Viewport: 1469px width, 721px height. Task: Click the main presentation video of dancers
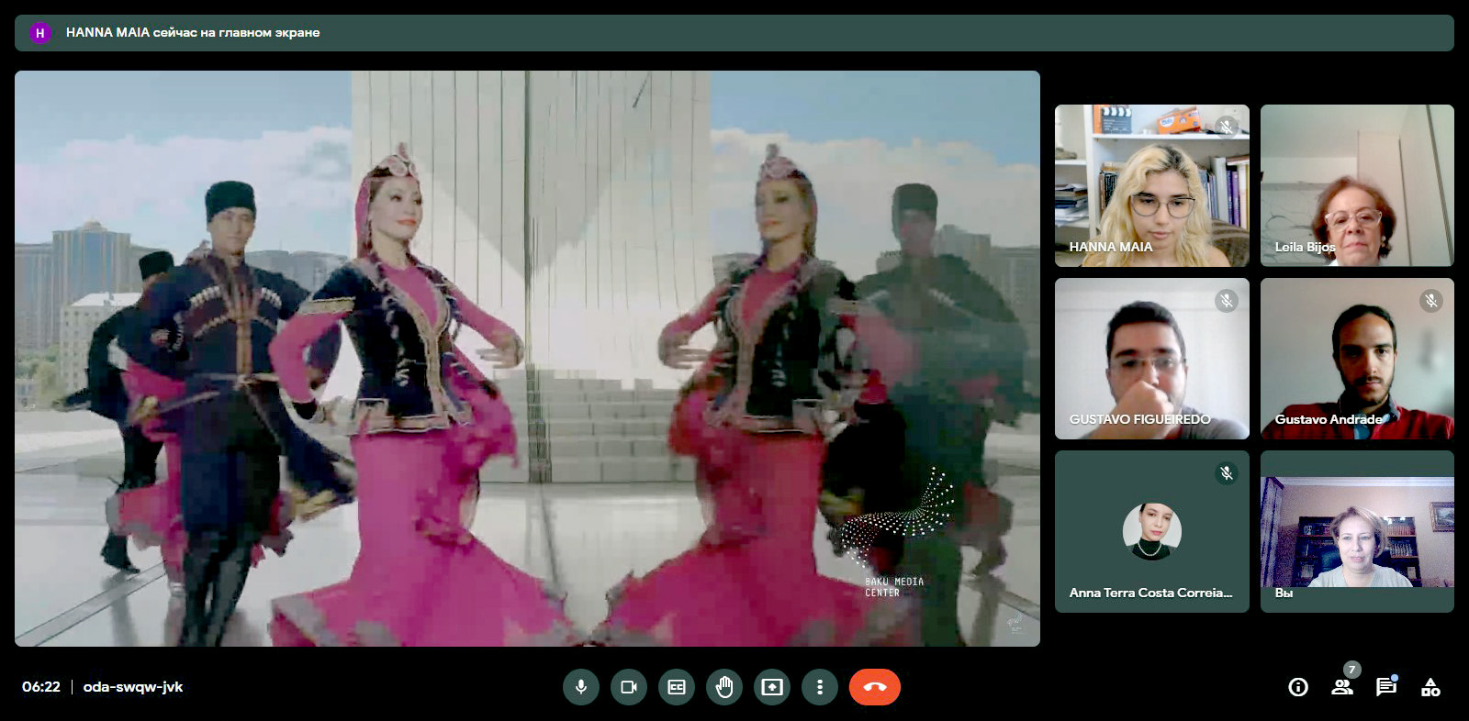click(527, 359)
